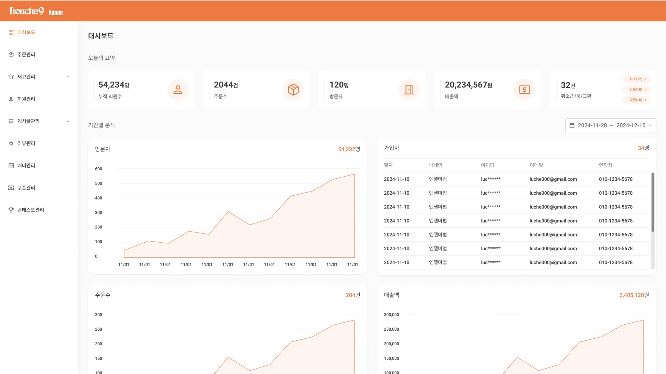
Task: Click the 32건 취소/반품/교환 value
Action: pyautogui.click(x=568, y=85)
